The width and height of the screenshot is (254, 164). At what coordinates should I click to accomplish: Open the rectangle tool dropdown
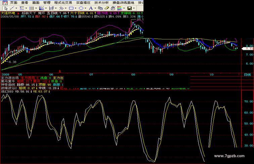pyautogui.click(x=76, y=8)
